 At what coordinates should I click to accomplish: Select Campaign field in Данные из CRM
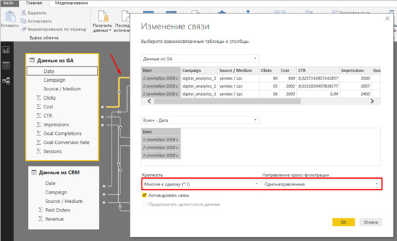(56, 192)
